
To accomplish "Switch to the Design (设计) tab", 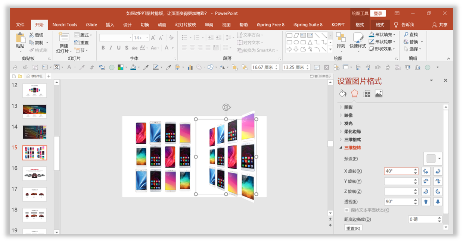I will tap(127, 25).
